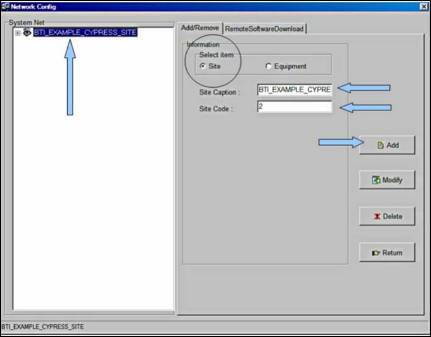Click the Add button
The width and height of the screenshot is (431, 337).
[387, 145]
